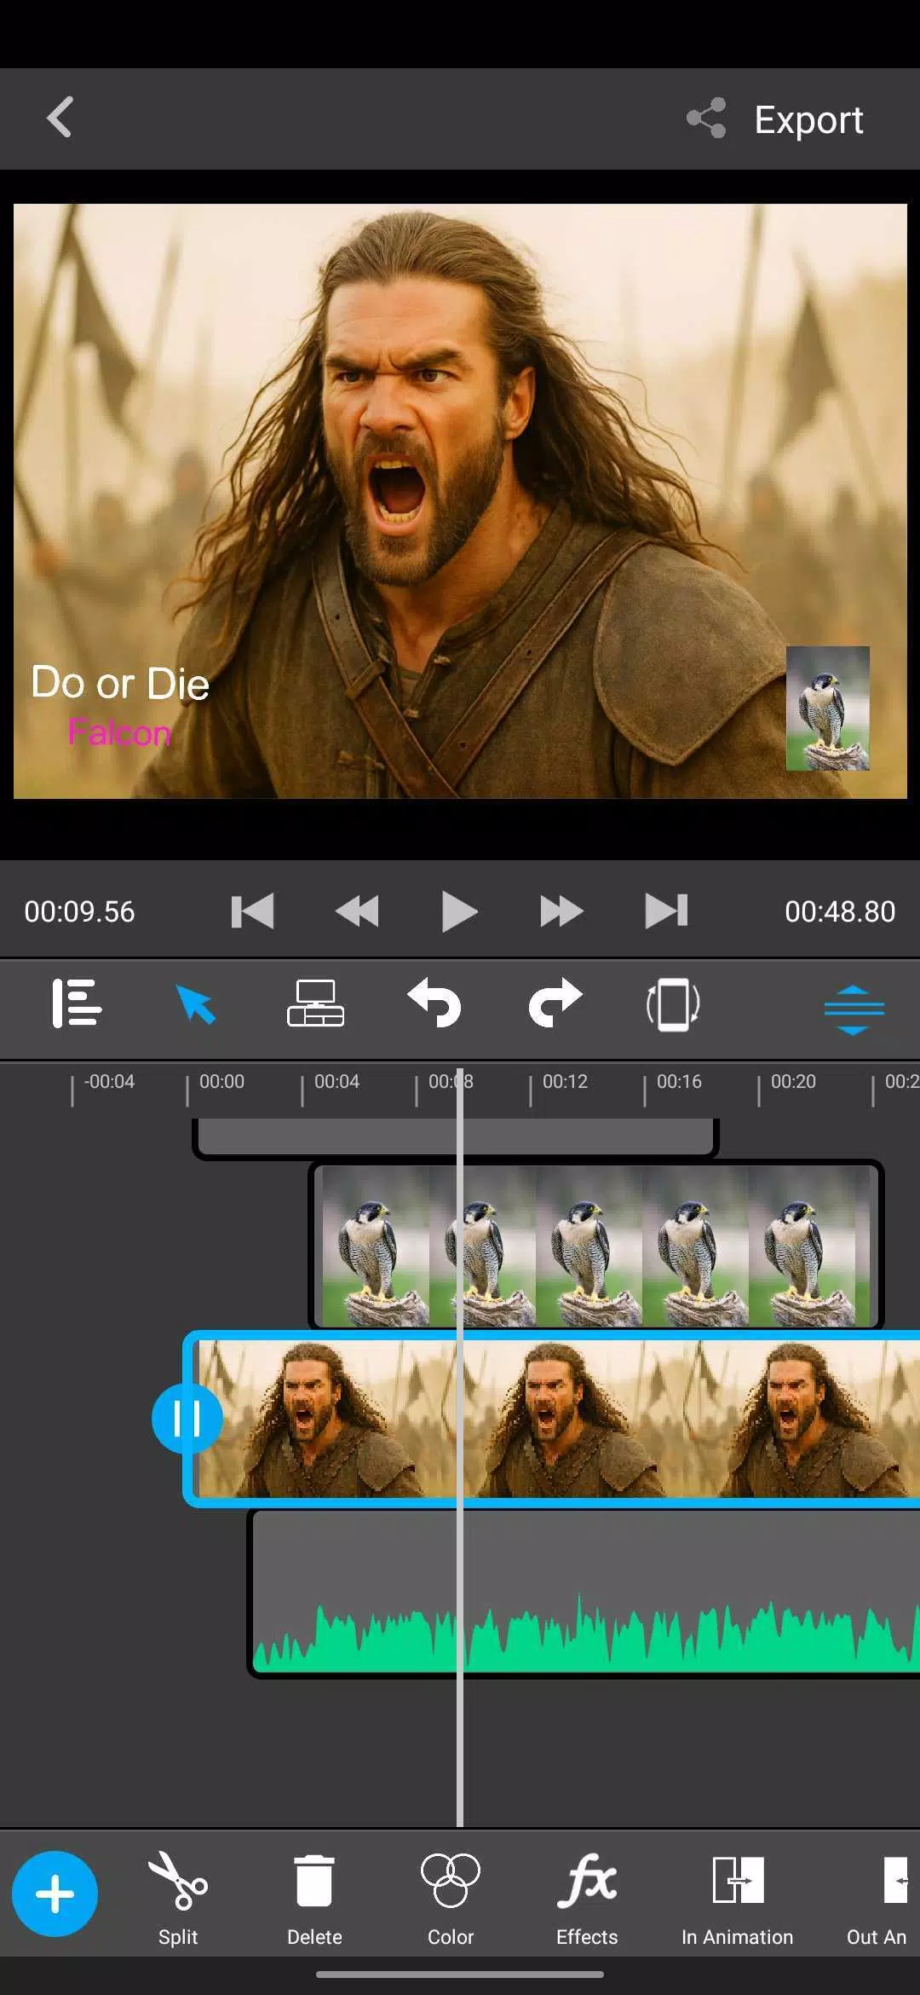Jump to end of the timeline
The image size is (920, 1995).
(x=666, y=911)
